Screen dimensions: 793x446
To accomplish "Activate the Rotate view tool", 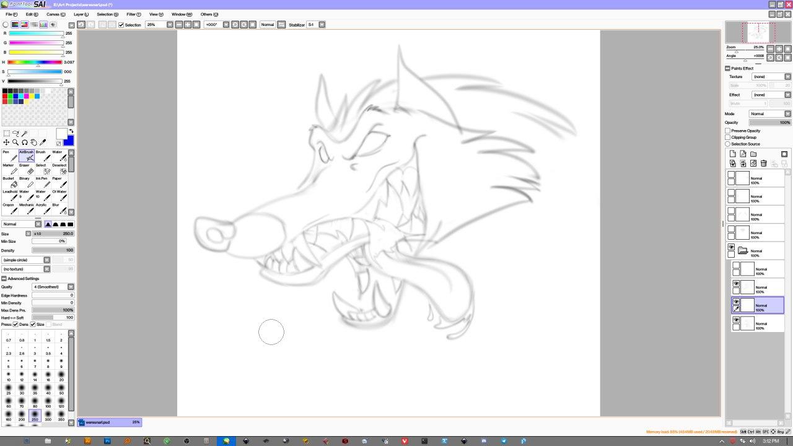I will click(x=25, y=142).
